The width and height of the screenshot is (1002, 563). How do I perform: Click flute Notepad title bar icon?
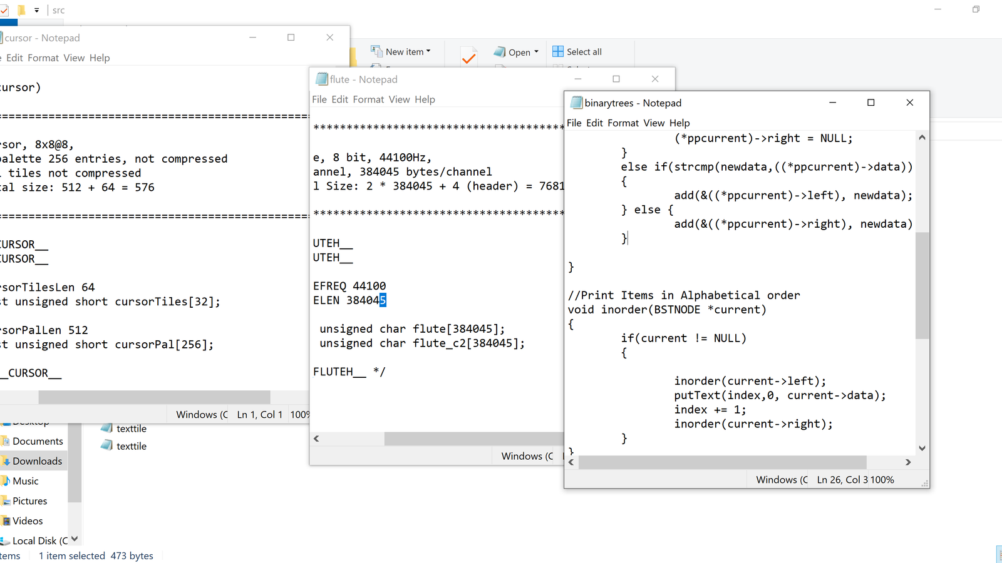click(322, 79)
